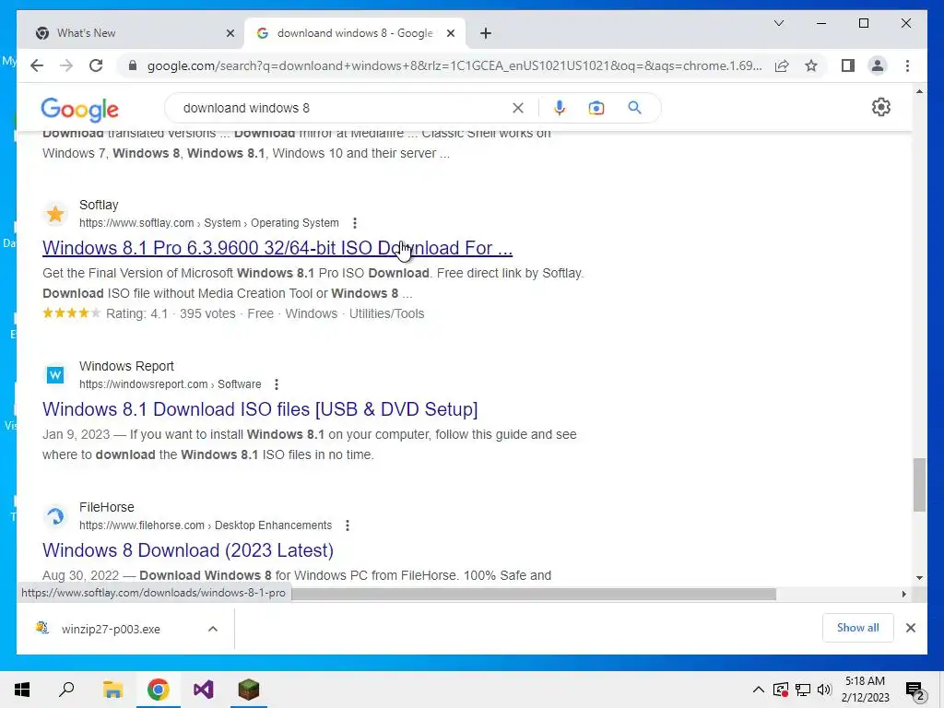Click the scroll down arrow
Screen dimensions: 944x708
[919, 577]
